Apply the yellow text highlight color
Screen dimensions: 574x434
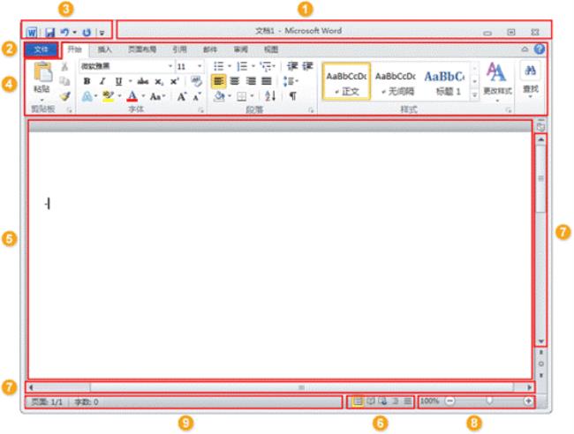coord(108,96)
